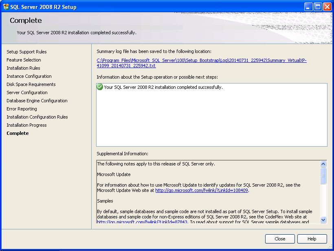Screen dimensions: 334x251
Task: Click the installation completed successfully message box
Action: point(211,115)
